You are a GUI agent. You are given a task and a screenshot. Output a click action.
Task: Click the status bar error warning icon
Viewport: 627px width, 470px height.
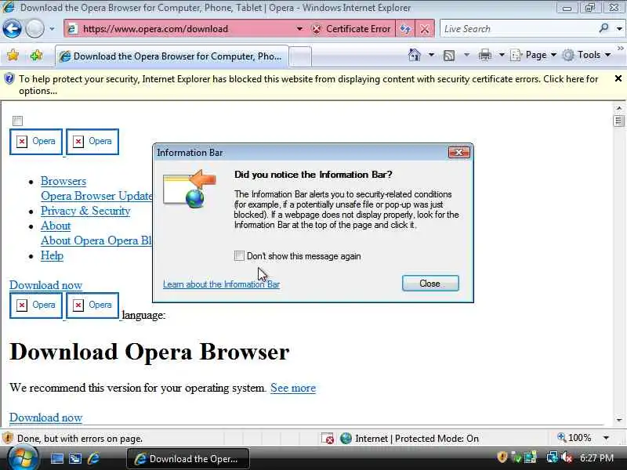click(x=8, y=439)
